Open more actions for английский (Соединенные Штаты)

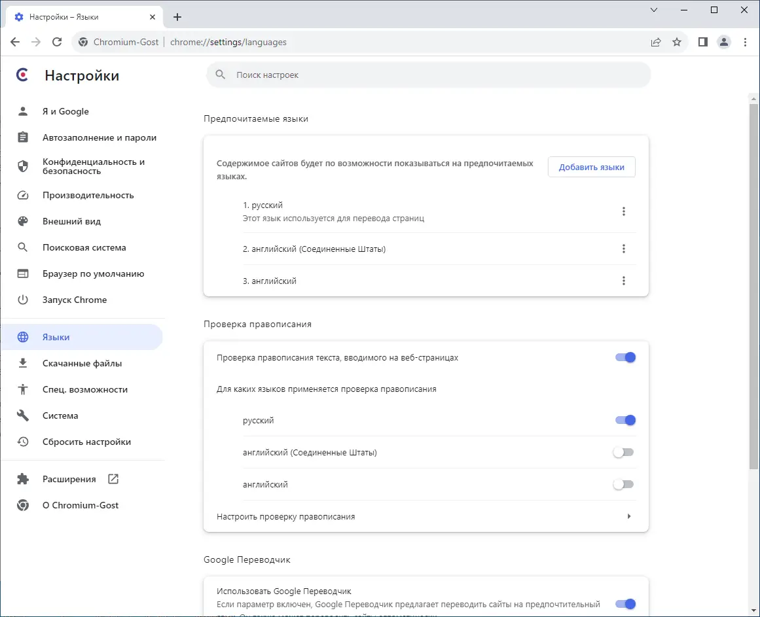(x=624, y=249)
